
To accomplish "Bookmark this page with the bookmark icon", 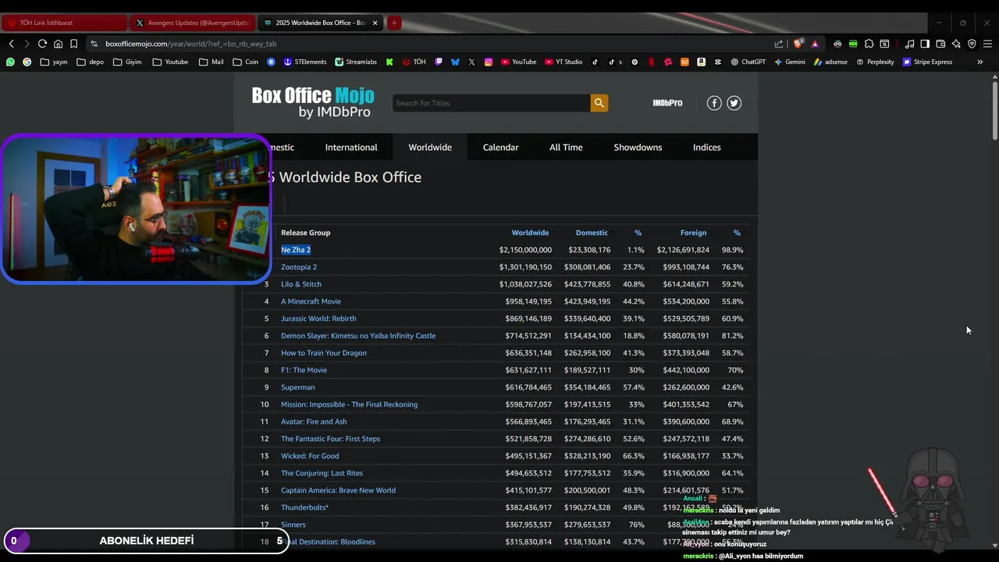I will [x=73, y=44].
